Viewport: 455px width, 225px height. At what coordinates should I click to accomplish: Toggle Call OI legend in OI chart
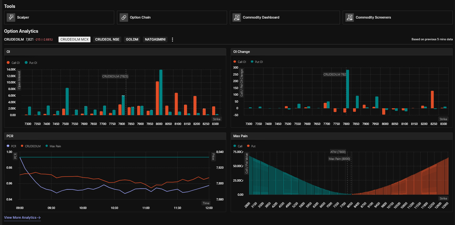13,63
